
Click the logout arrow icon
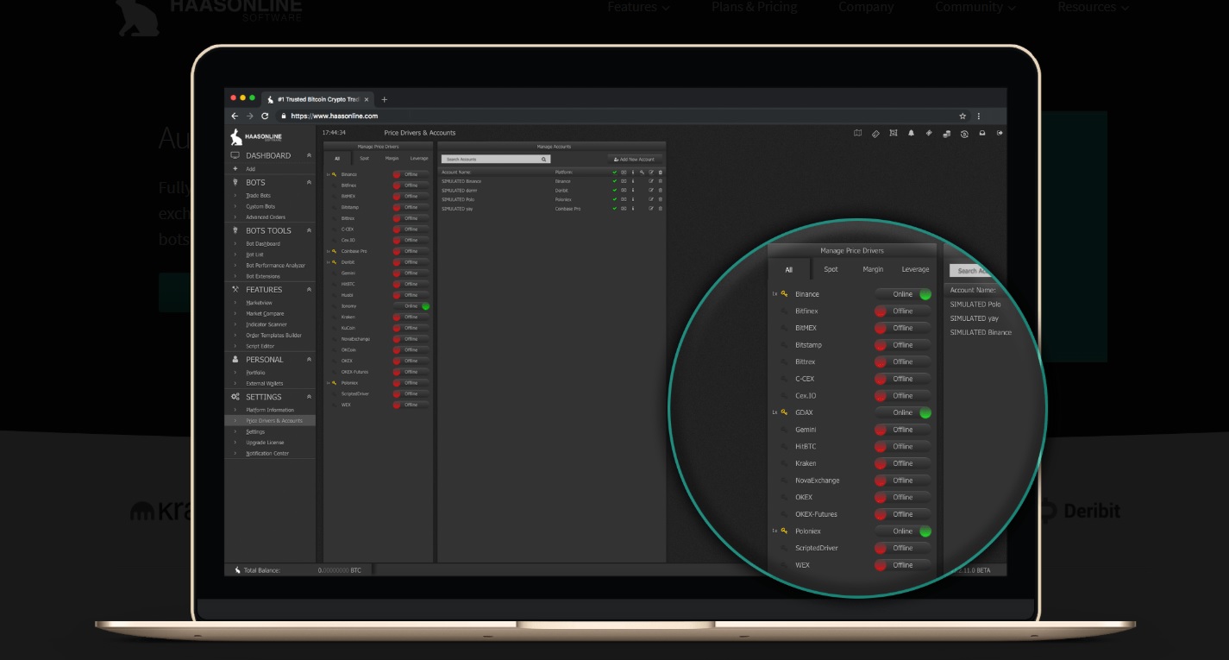[1000, 133]
